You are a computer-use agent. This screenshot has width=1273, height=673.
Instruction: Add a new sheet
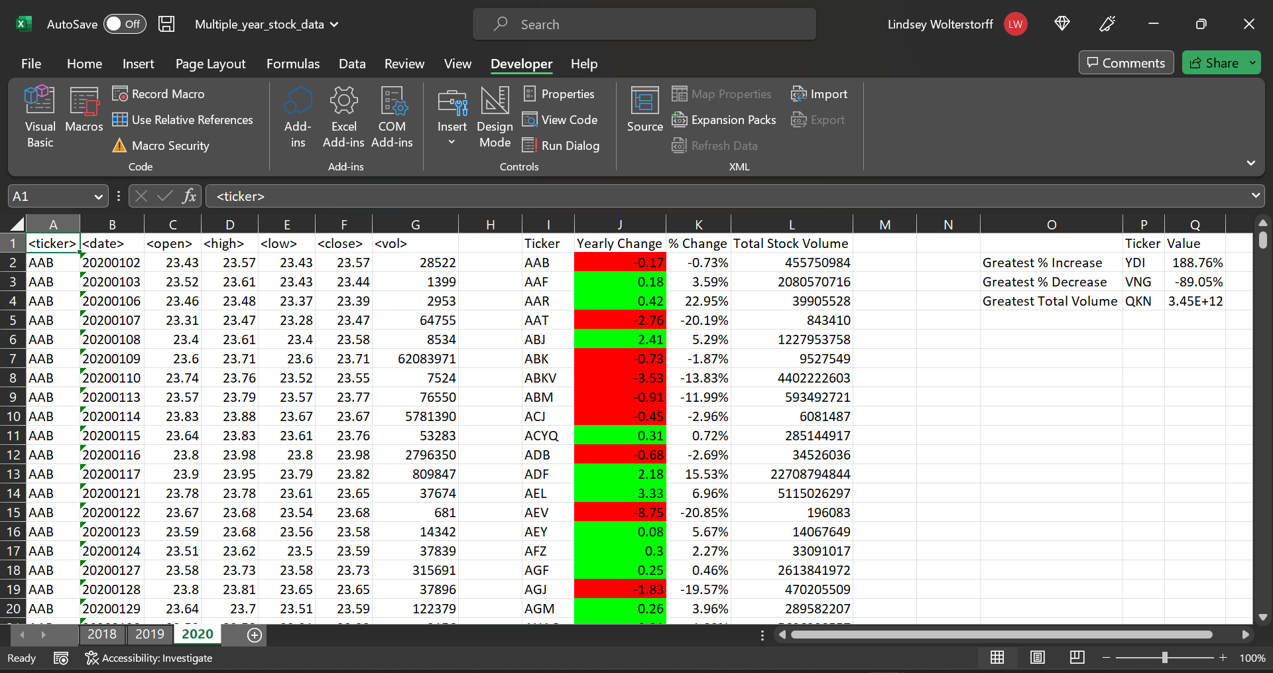coord(255,635)
